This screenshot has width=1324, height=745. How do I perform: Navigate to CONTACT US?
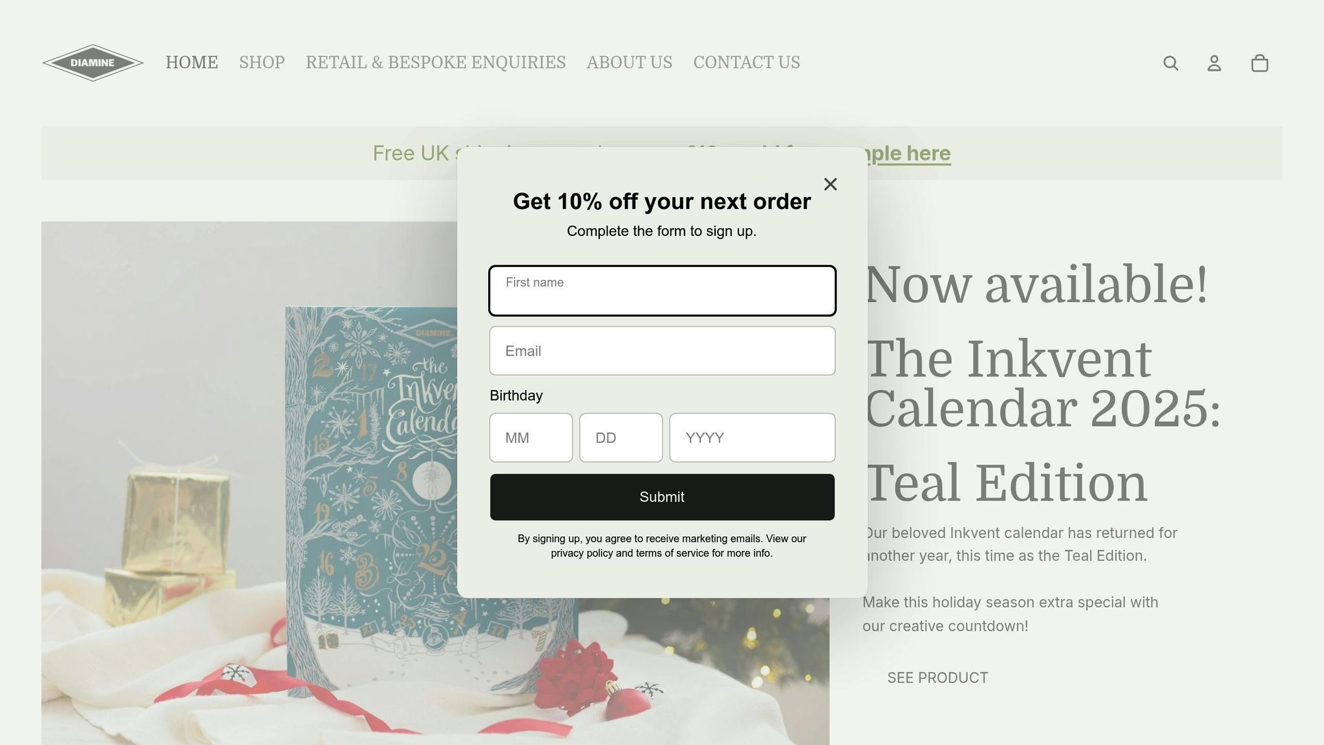(x=747, y=63)
